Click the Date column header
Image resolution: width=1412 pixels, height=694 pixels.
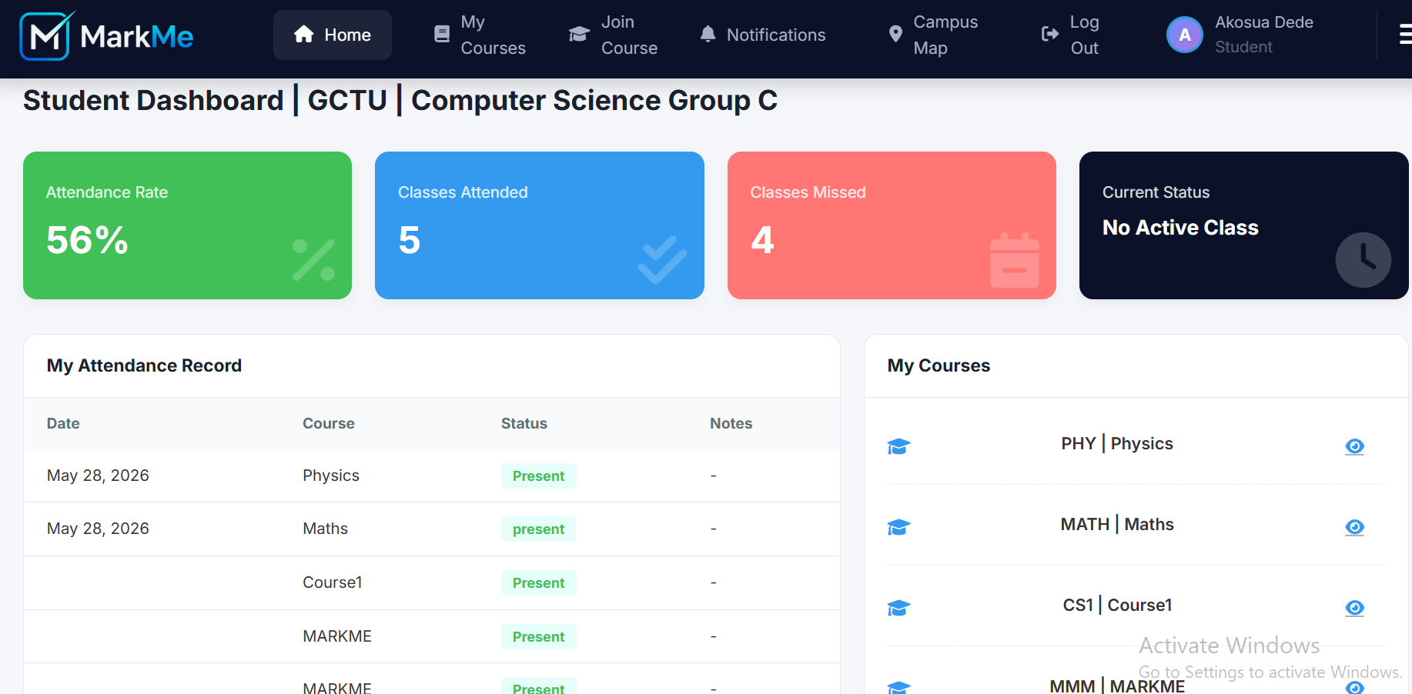[63, 423]
